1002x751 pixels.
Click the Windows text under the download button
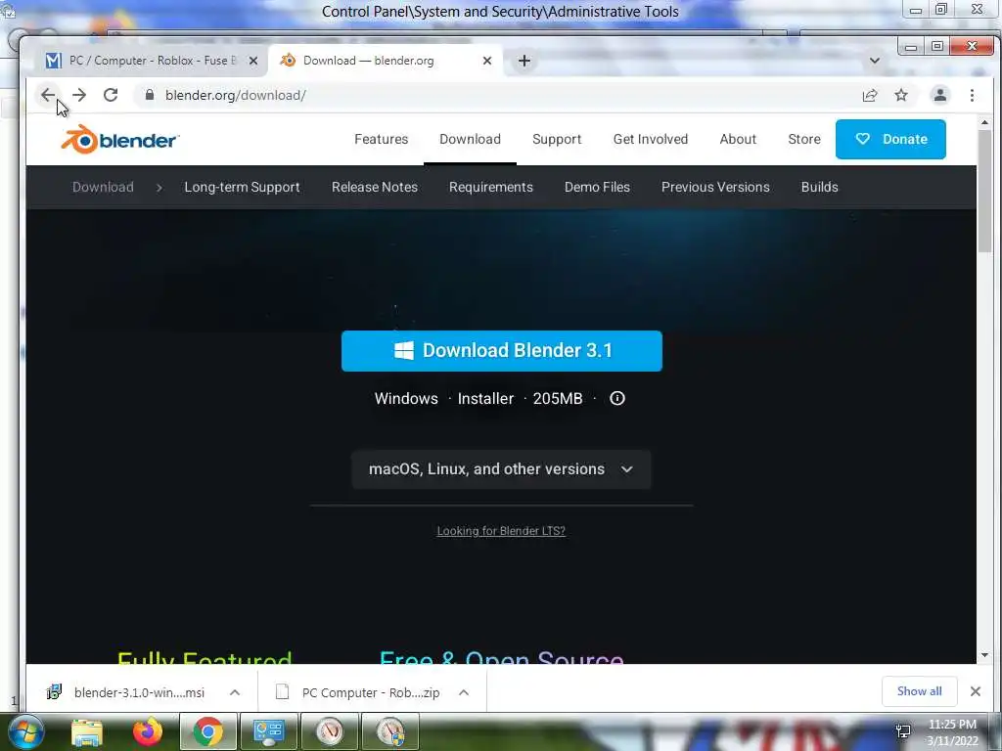pos(406,399)
